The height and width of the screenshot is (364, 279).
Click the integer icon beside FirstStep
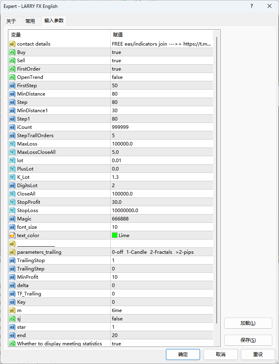coord(12,86)
